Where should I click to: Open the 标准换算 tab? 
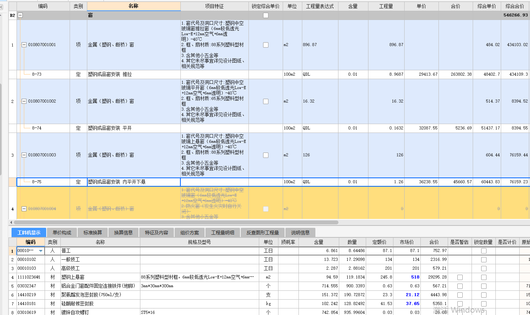[x=93, y=232]
